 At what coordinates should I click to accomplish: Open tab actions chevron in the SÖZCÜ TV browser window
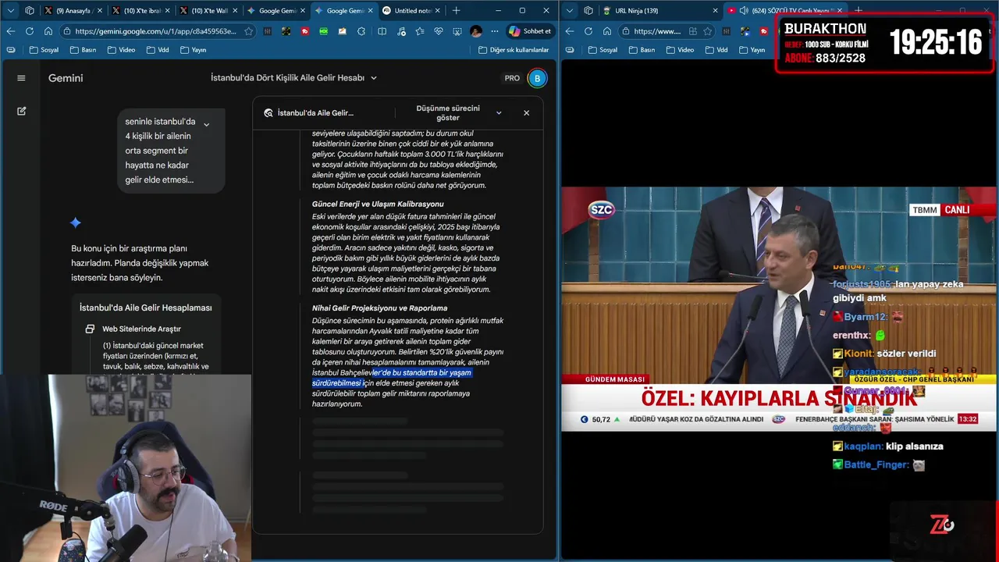click(x=570, y=10)
